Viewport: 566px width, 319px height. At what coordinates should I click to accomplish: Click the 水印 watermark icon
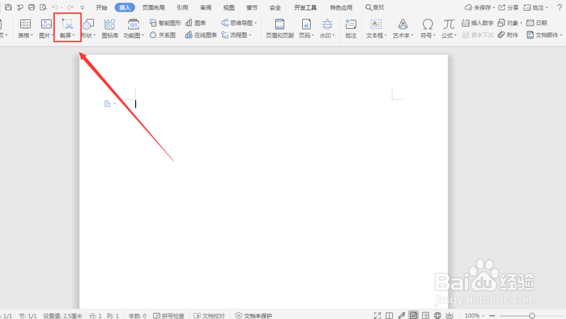327,24
